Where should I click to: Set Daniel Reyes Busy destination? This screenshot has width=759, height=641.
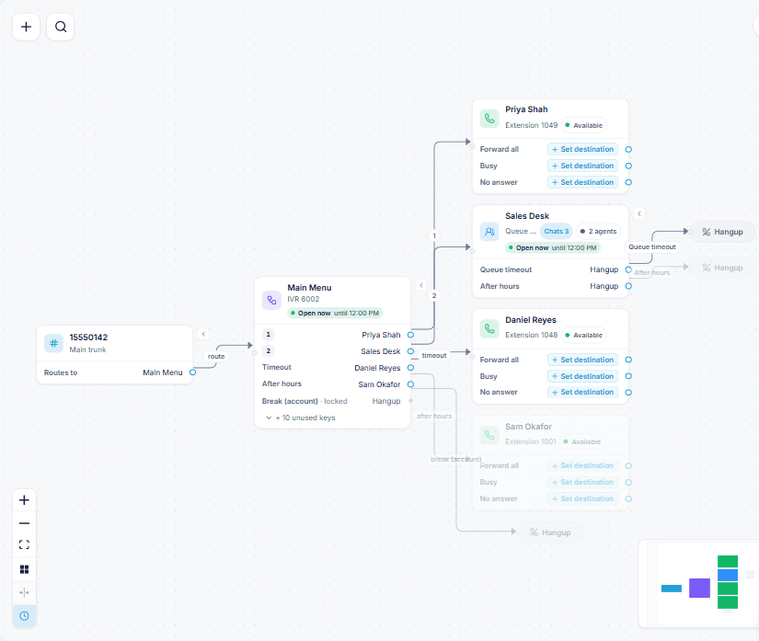(582, 376)
